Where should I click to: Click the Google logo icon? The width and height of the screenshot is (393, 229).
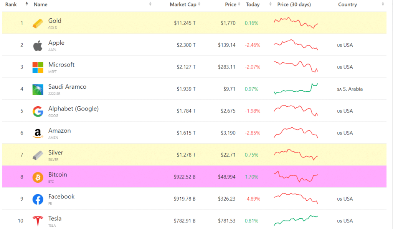pos(38,111)
